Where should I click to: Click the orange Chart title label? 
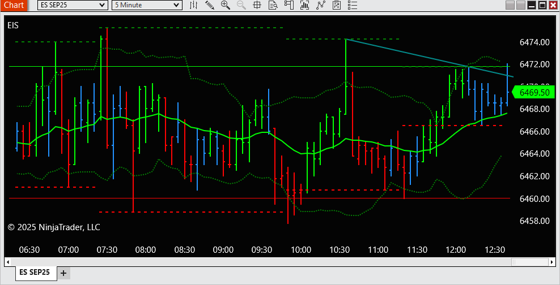coord(14,5)
